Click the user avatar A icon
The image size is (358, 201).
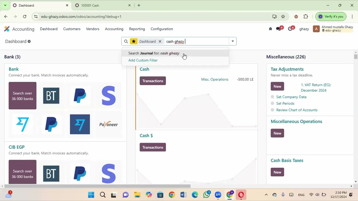[x=316, y=29]
